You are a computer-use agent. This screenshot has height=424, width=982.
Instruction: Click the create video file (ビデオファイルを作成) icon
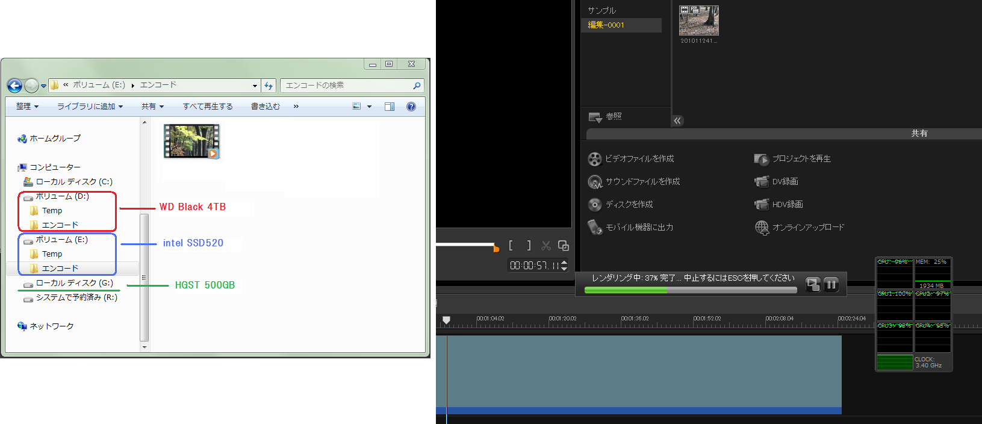point(594,159)
